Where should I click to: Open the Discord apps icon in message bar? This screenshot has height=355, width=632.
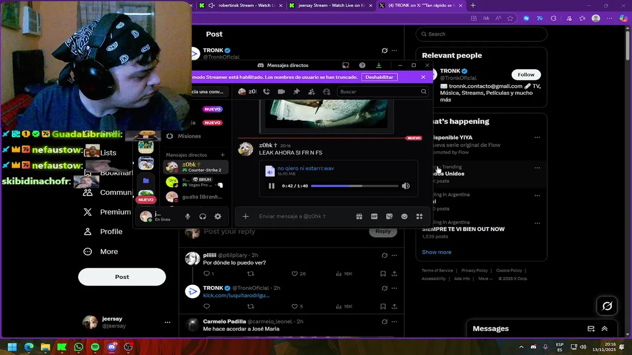pyautogui.click(x=419, y=216)
